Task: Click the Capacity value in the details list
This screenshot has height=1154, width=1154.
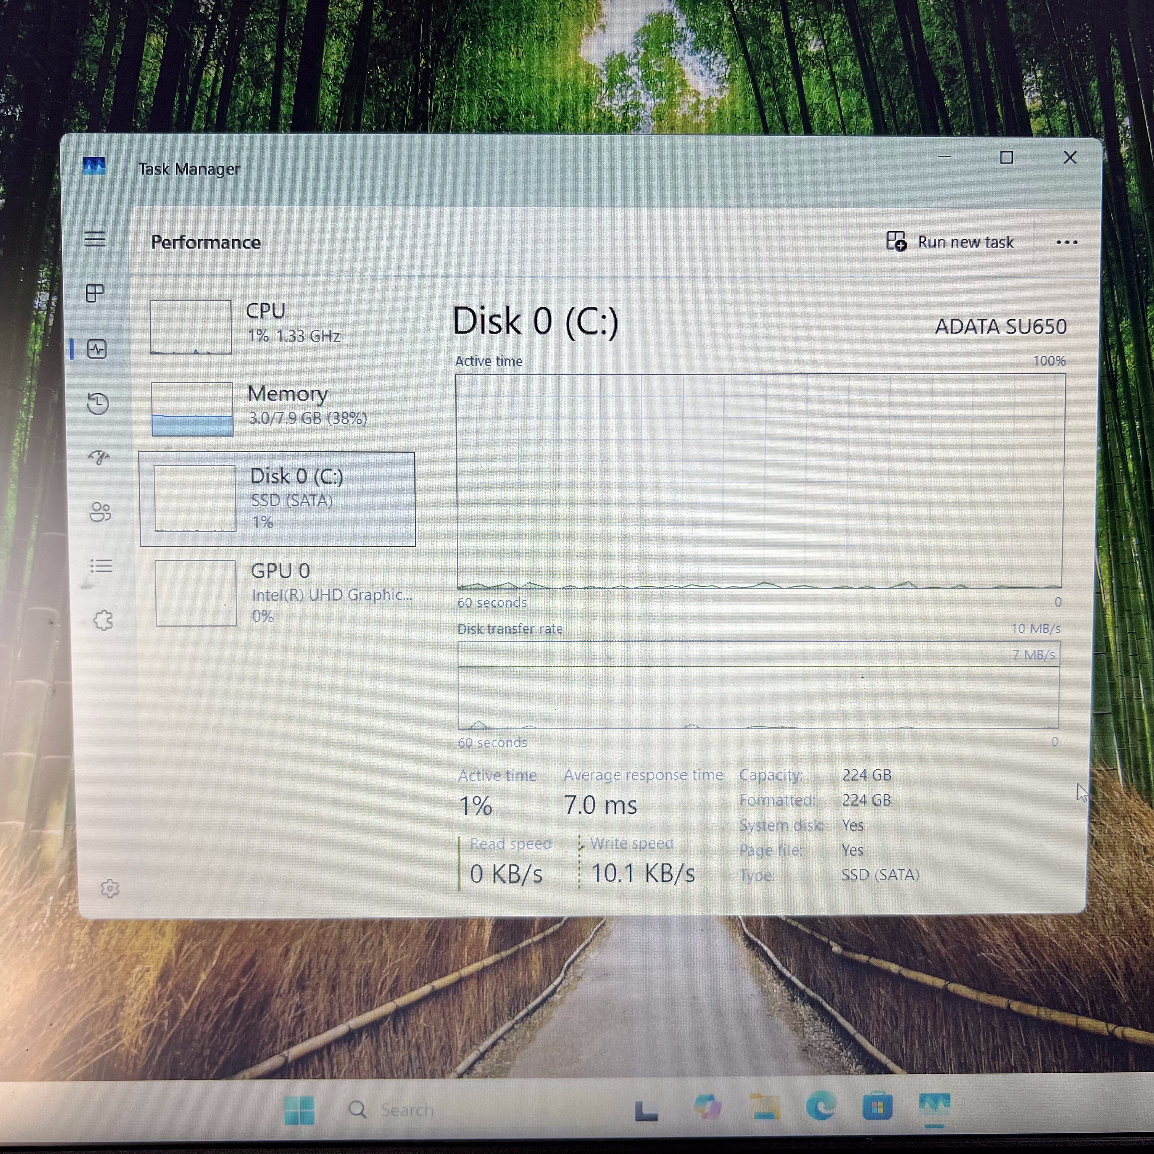Action: pos(867,775)
